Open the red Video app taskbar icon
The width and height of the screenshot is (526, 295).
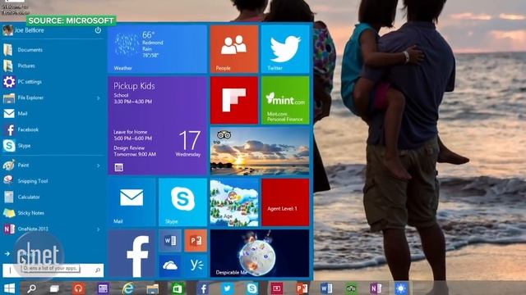click(277, 288)
